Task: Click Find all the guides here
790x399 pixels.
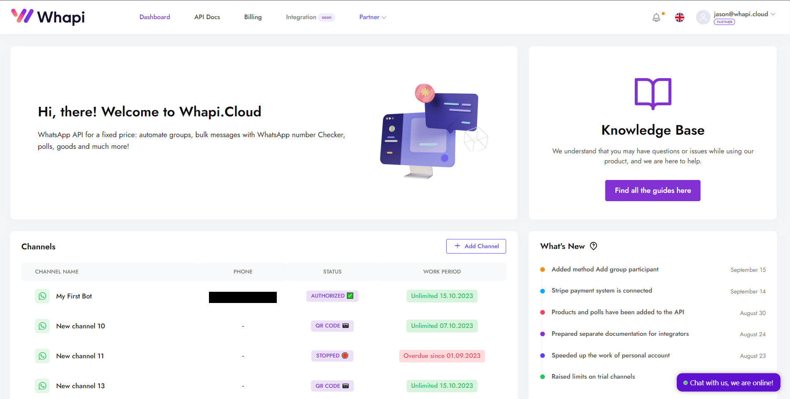Action: (x=653, y=190)
